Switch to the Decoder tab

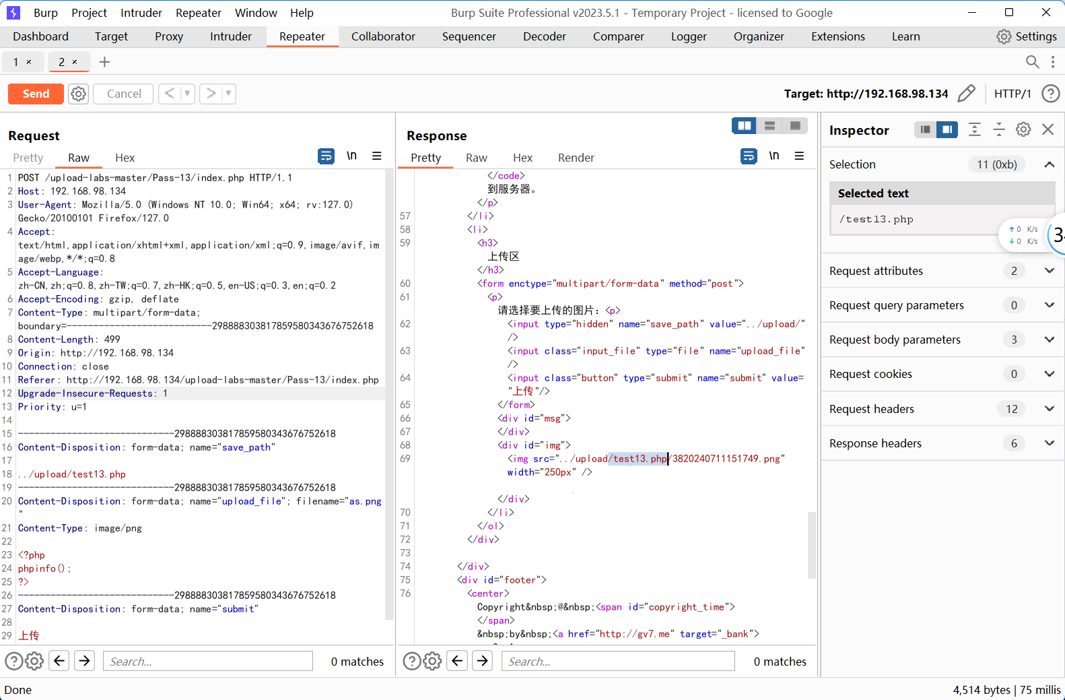tap(545, 36)
